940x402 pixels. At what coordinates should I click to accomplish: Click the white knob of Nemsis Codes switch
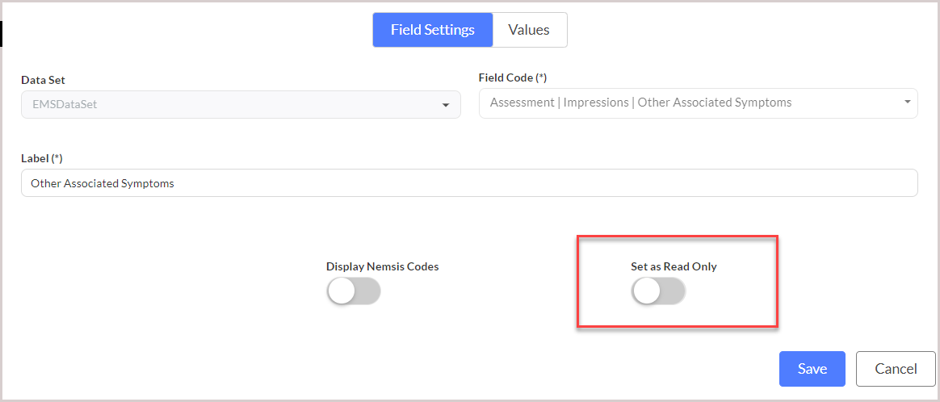[x=341, y=291]
